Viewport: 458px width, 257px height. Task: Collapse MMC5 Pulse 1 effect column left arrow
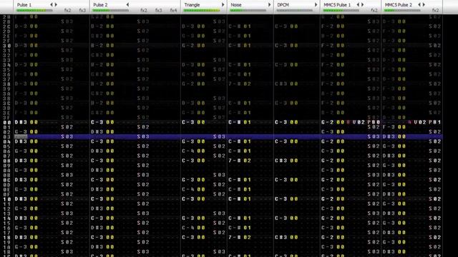pos(358,5)
